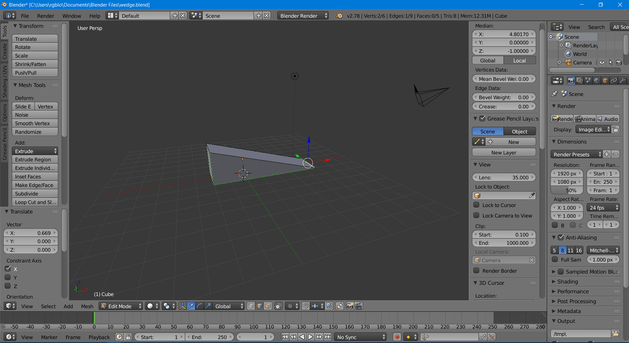Switch to the Grease Pencil sidebar tab
This screenshot has width=629, height=343.
[5, 145]
